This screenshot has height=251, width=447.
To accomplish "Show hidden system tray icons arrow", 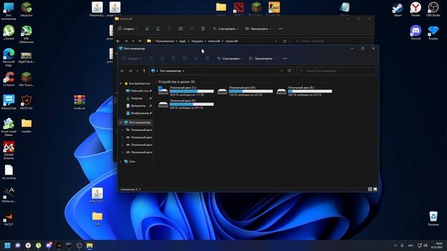I will pos(395,245).
